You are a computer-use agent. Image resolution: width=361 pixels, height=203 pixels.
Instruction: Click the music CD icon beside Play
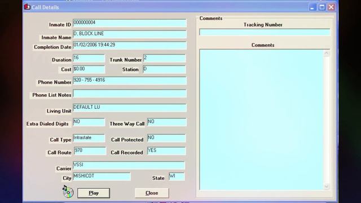(x=68, y=192)
